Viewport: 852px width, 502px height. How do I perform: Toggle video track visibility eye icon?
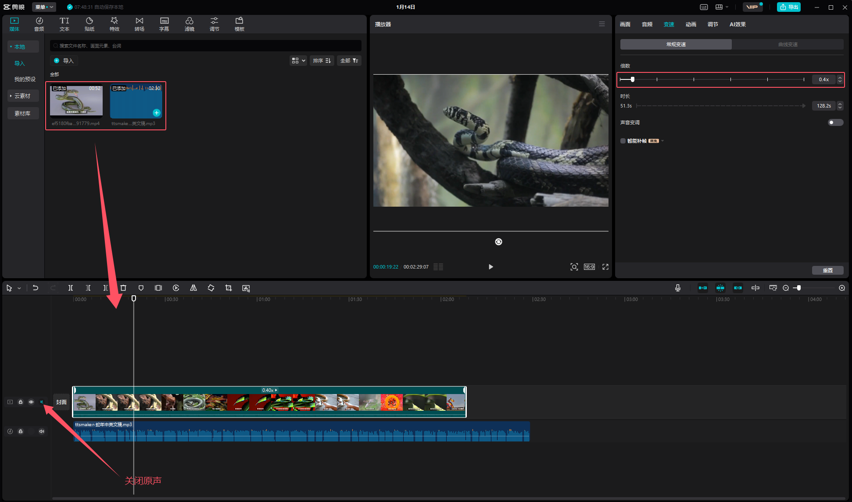pos(31,402)
